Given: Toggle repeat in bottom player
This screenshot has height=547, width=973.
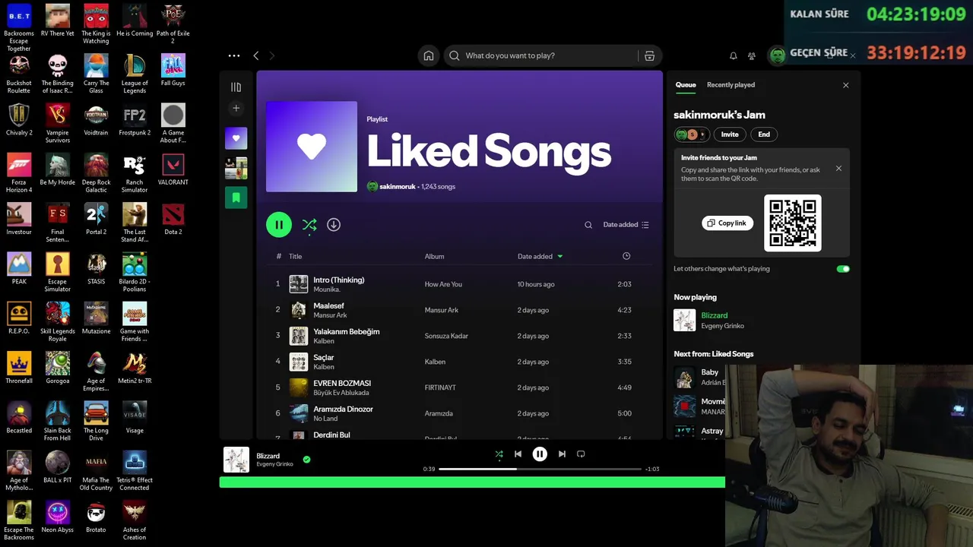Looking at the screenshot, I should coord(581,454).
